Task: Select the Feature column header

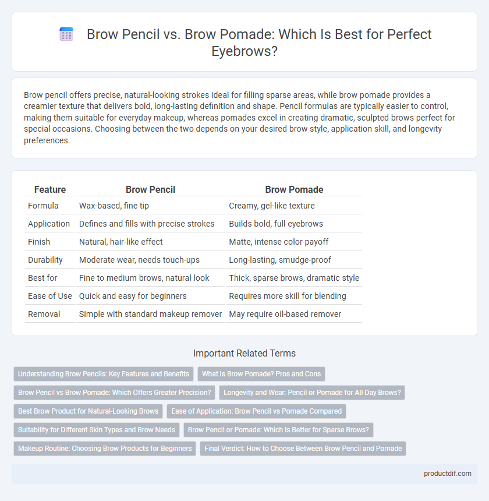Action: tap(50, 189)
